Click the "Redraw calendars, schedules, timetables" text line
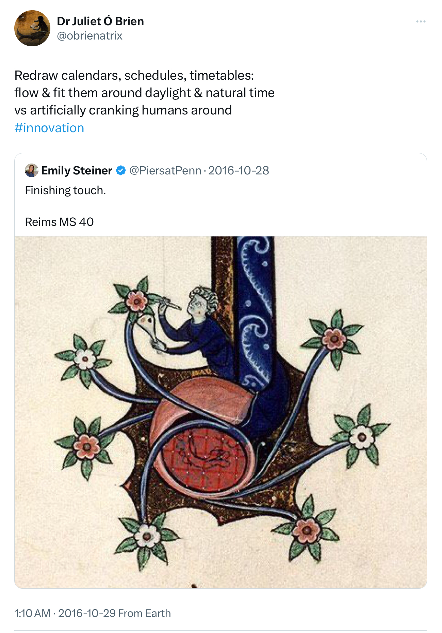Image resolution: width=442 pixels, height=633 pixels. point(134,75)
